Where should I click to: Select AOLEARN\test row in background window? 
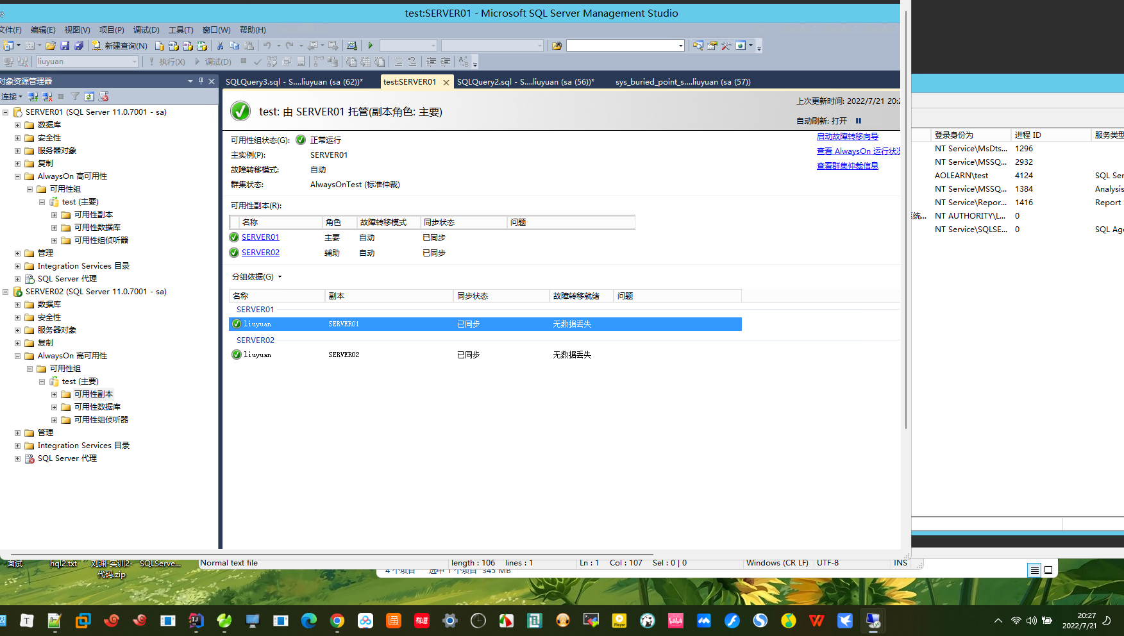(x=1018, y=176)
